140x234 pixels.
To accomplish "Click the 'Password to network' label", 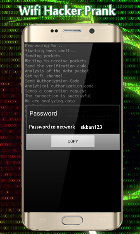I will (52, 127).
